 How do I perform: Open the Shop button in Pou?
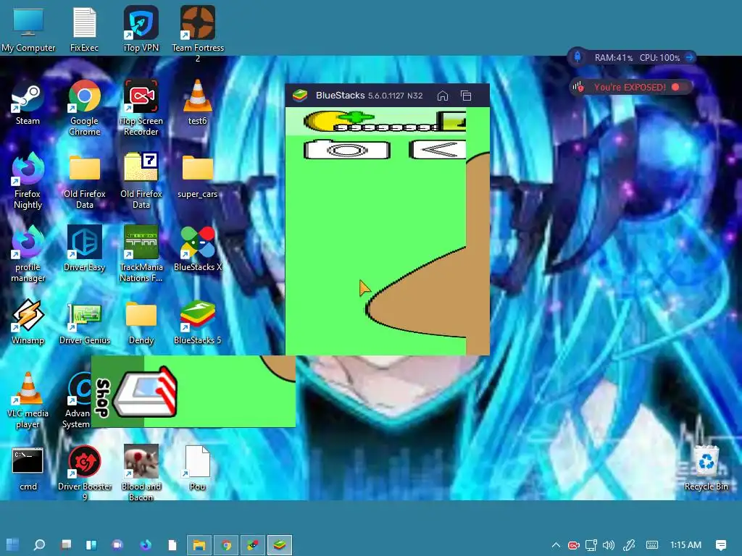(x=103, y=397)
